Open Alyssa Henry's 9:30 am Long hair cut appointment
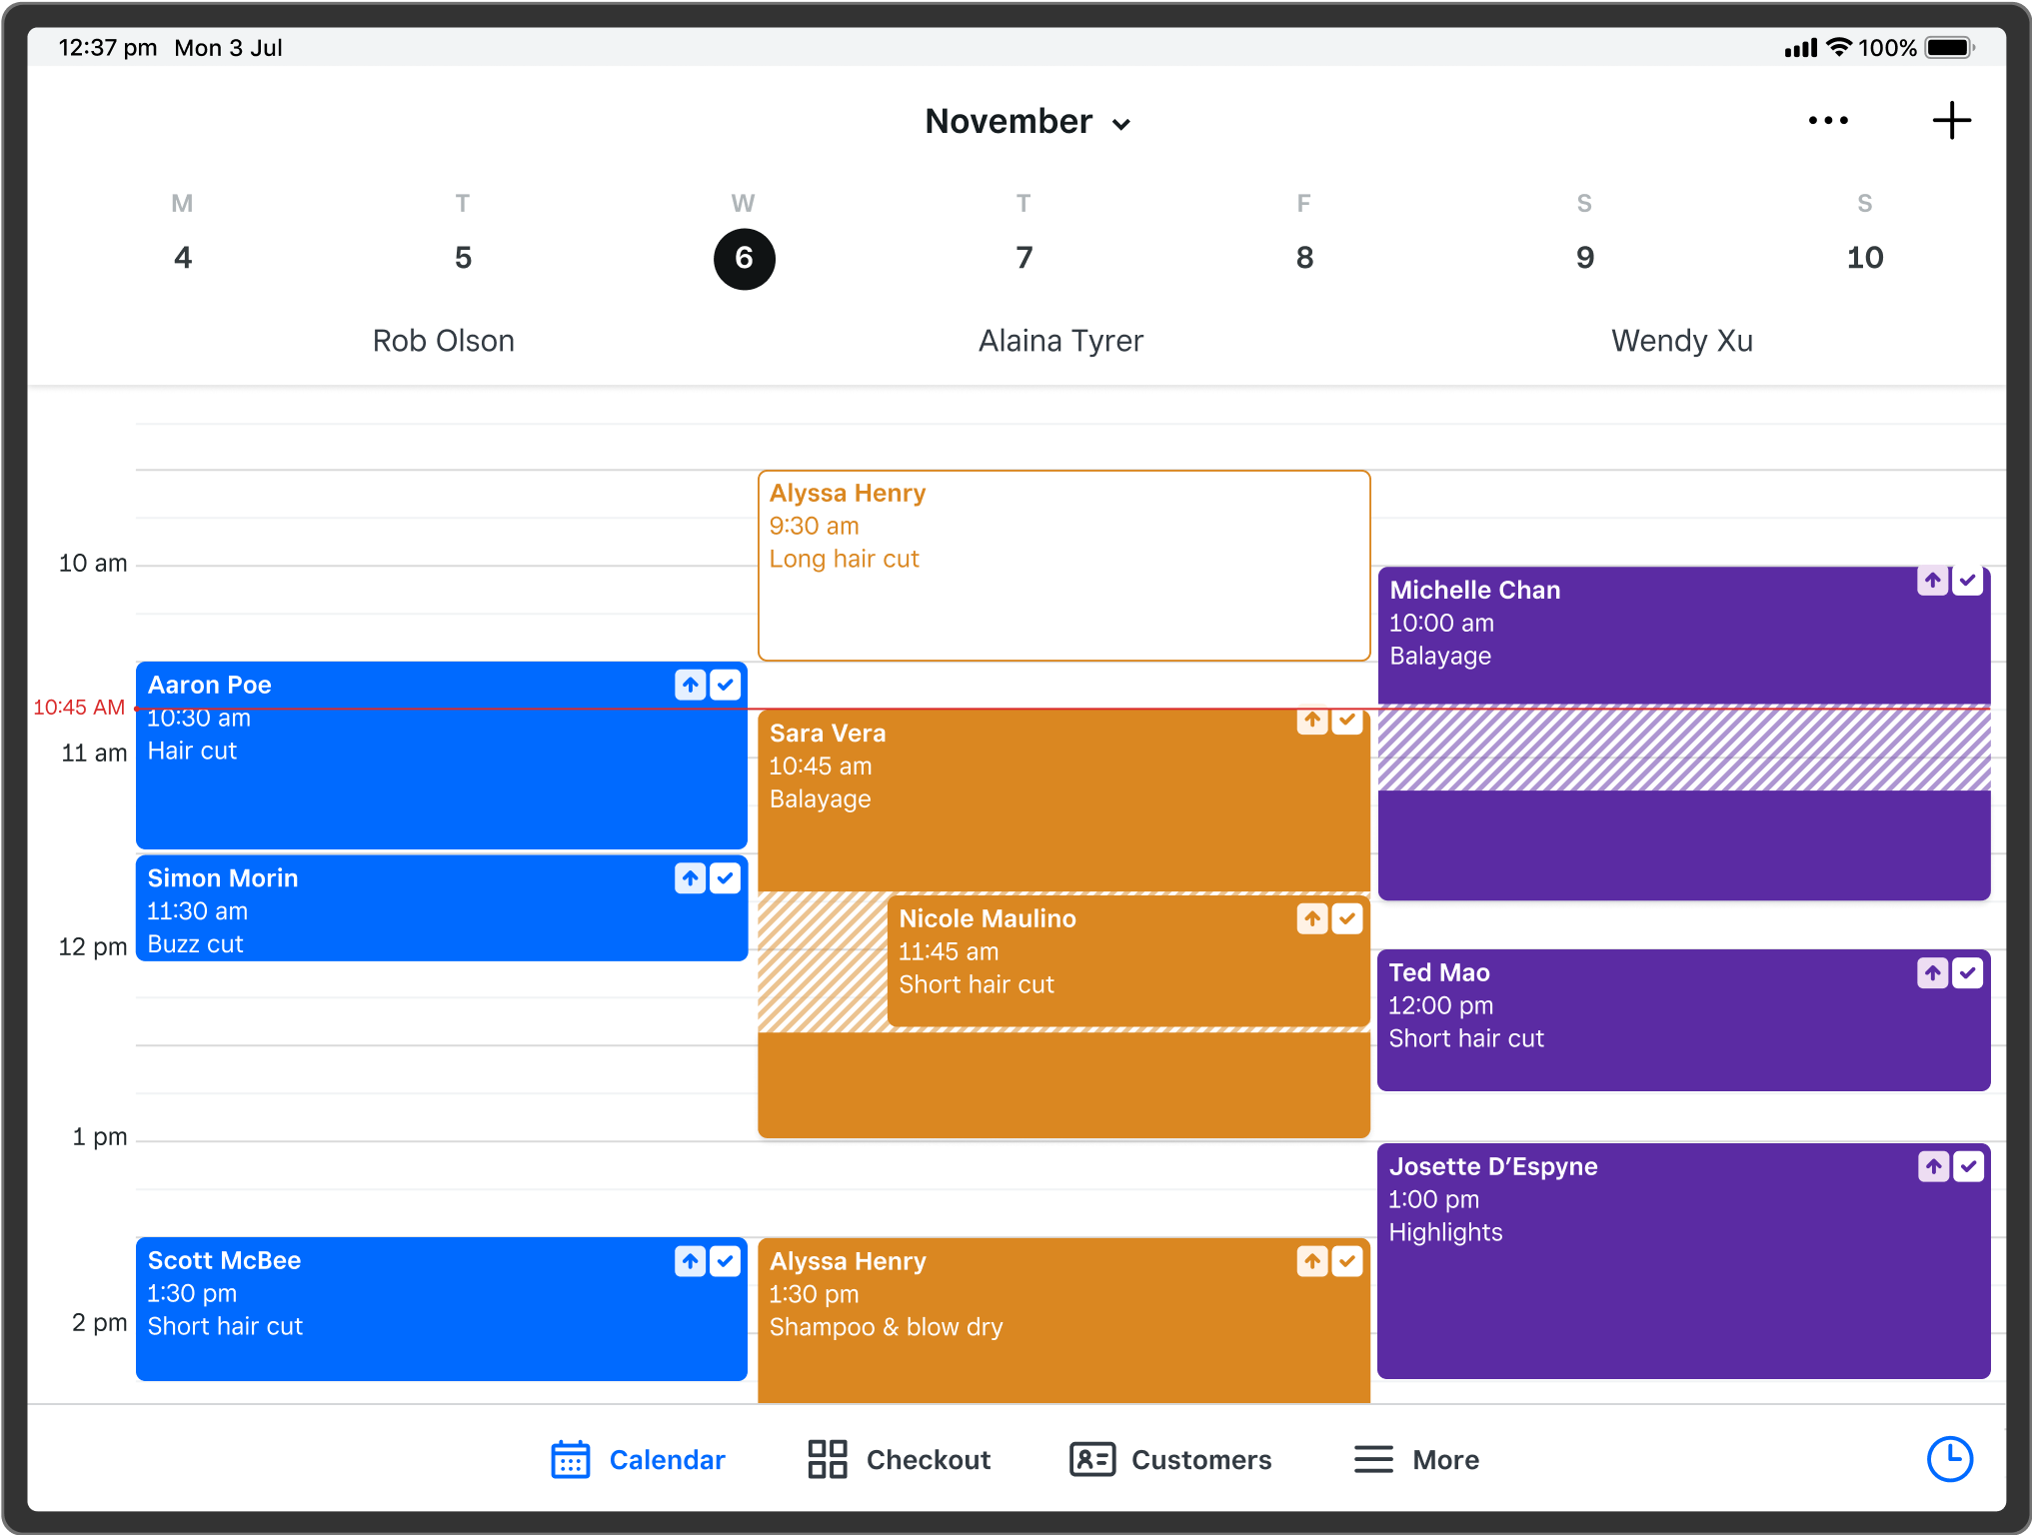This screenshot has height=1535, width=2032. coord(1062,565)
